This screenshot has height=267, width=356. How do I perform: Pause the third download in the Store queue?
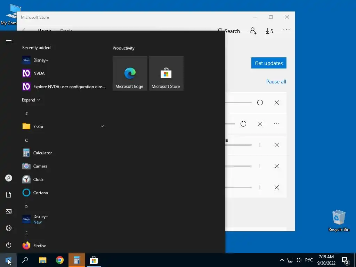coord(260,145)
